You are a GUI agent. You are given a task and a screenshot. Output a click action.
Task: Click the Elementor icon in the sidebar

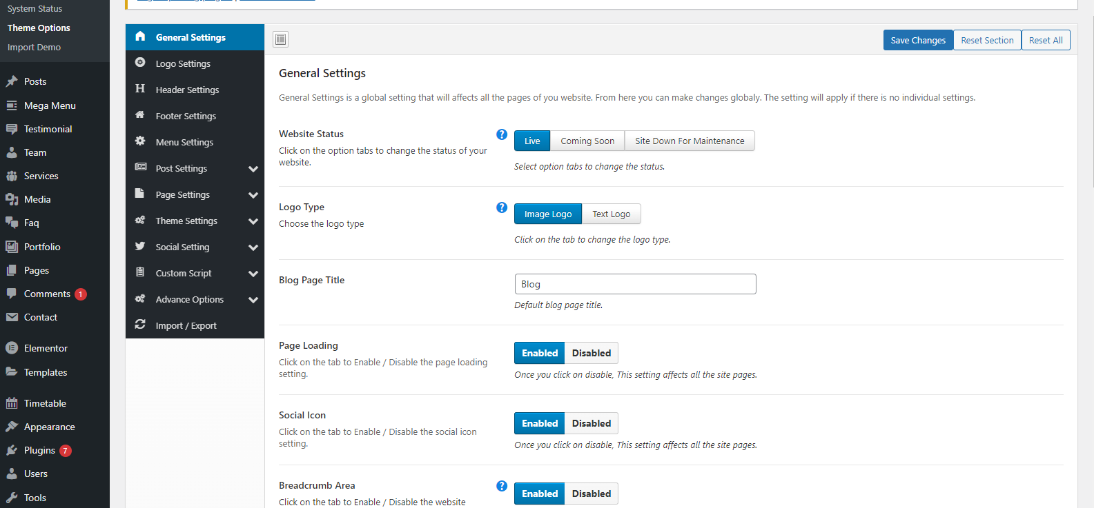[x=12, y=348]
